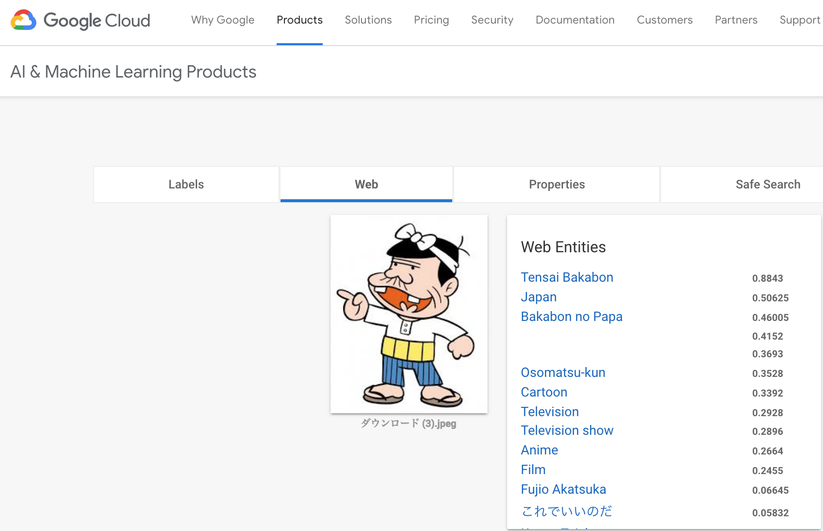Viewport: 823px width, 531px height.
Task: Go to the Pricing page
Action: 432,20
